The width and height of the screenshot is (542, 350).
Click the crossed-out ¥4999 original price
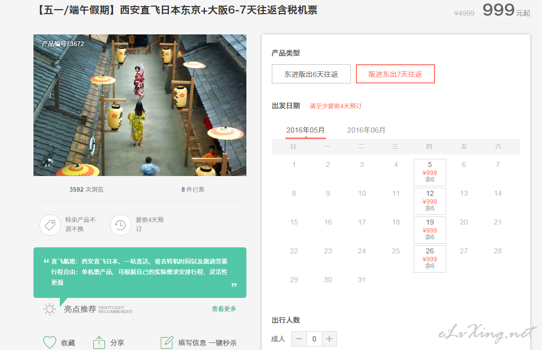pos(464,13)
